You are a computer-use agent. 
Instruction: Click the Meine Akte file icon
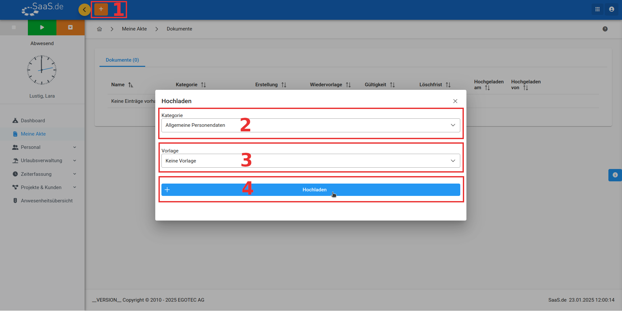click(15, 134)
